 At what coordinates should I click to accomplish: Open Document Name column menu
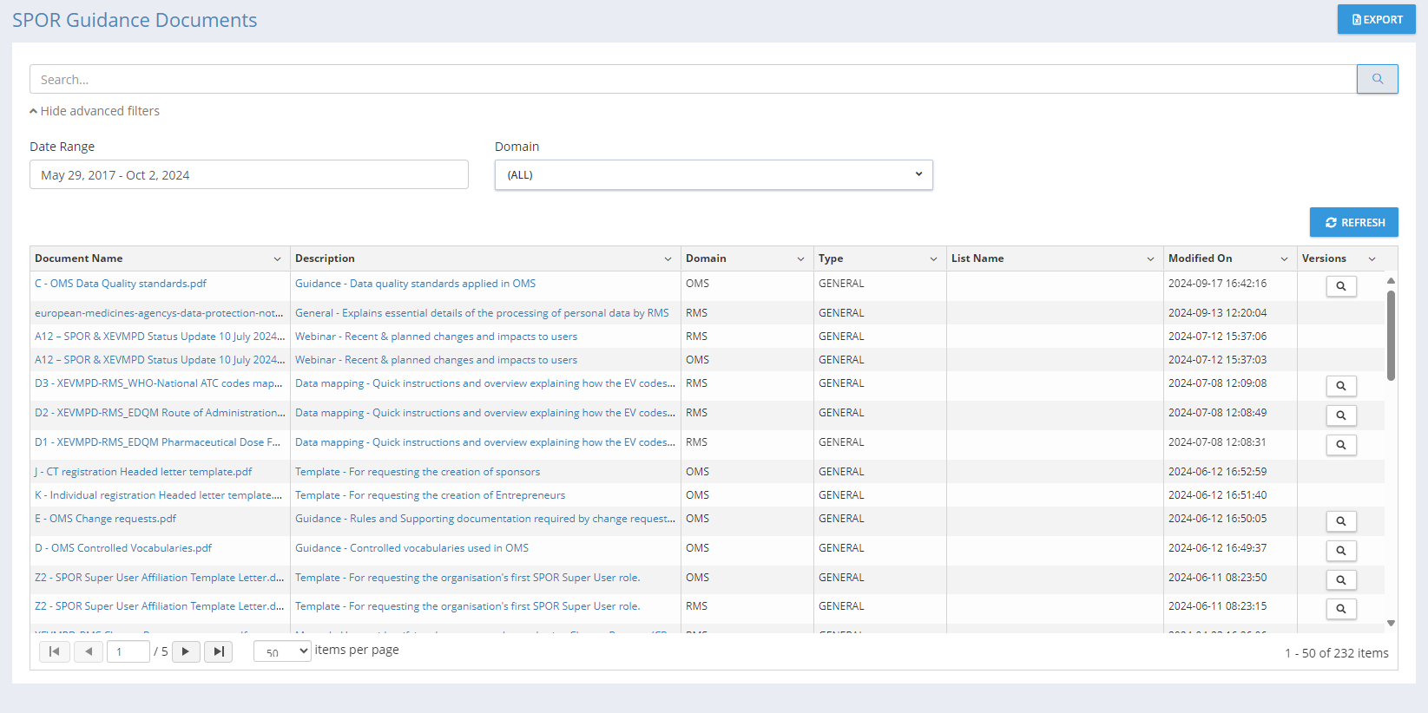coord(277,259)
